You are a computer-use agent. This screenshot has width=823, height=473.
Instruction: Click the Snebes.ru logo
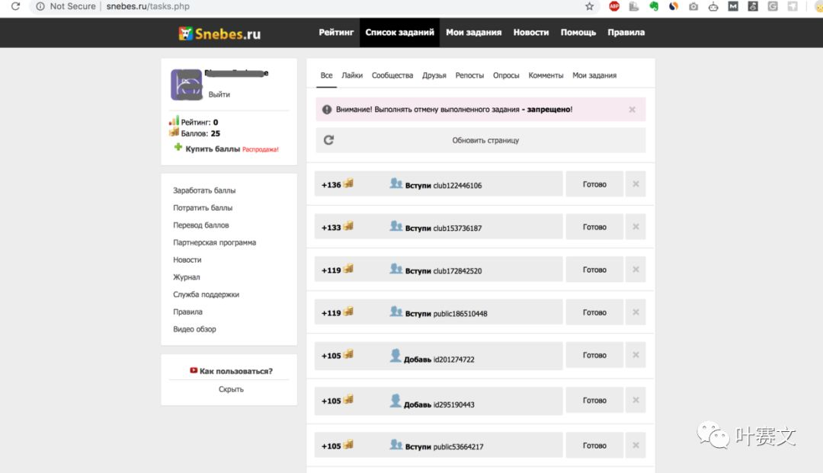click(219, 33)
